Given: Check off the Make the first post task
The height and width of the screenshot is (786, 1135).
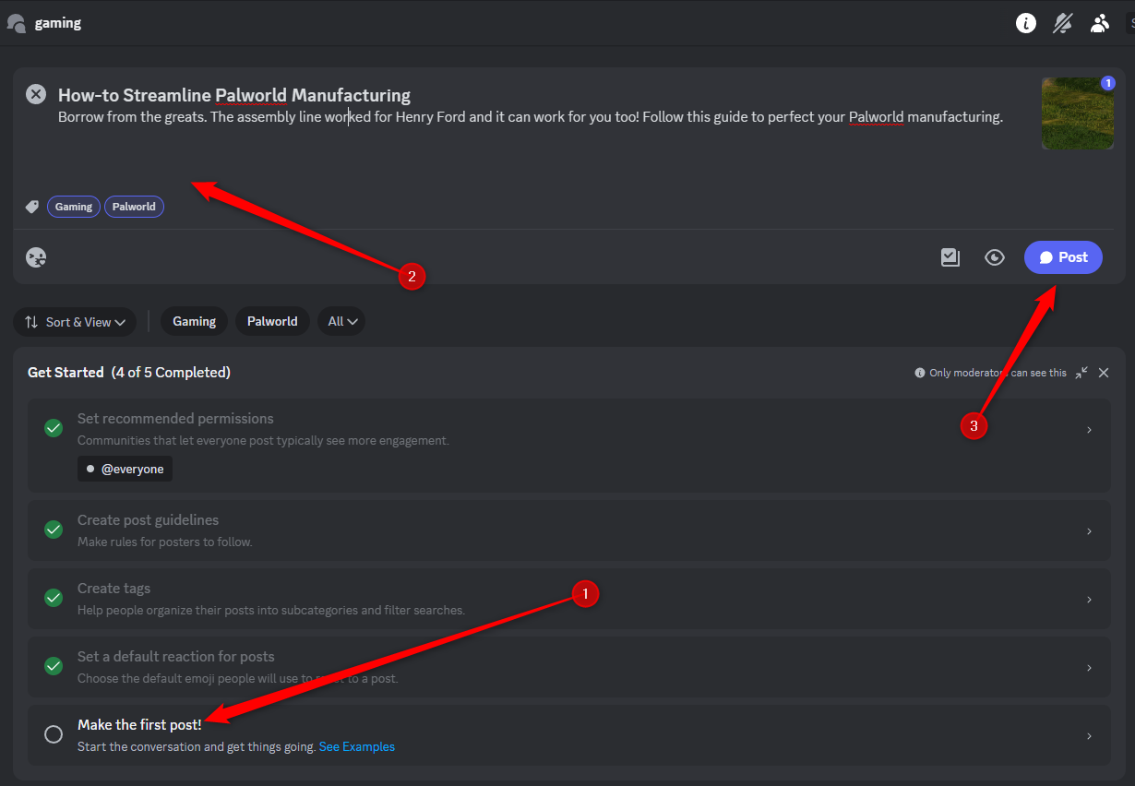Looking at the screenshot, I should click(53, 734).
